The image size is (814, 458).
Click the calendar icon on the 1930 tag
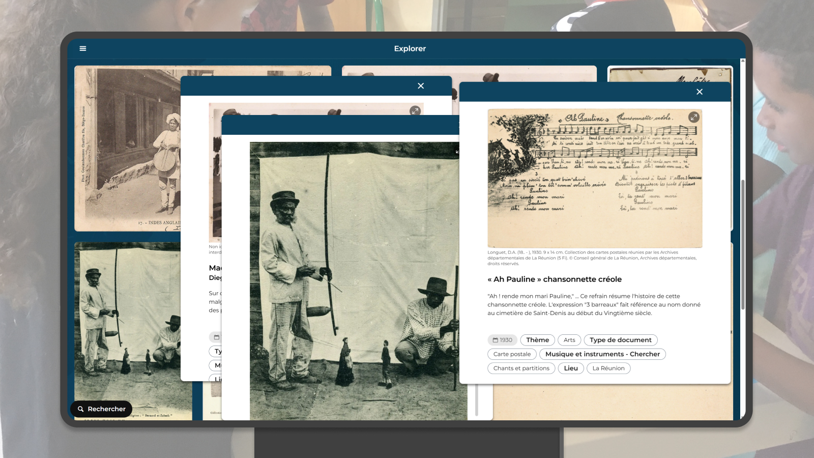point(495,340)
